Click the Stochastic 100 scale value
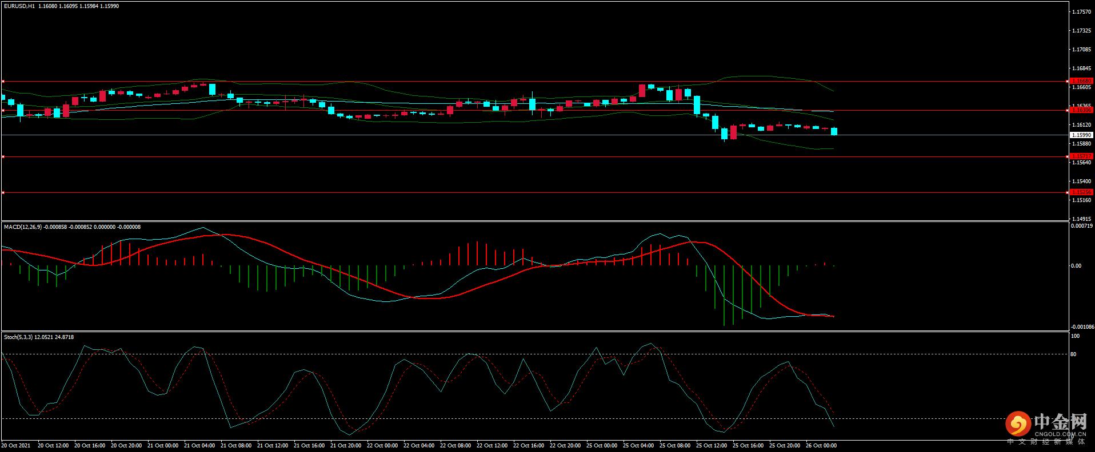This screenshot has height=452, width=1095. tap(1075, 336)
